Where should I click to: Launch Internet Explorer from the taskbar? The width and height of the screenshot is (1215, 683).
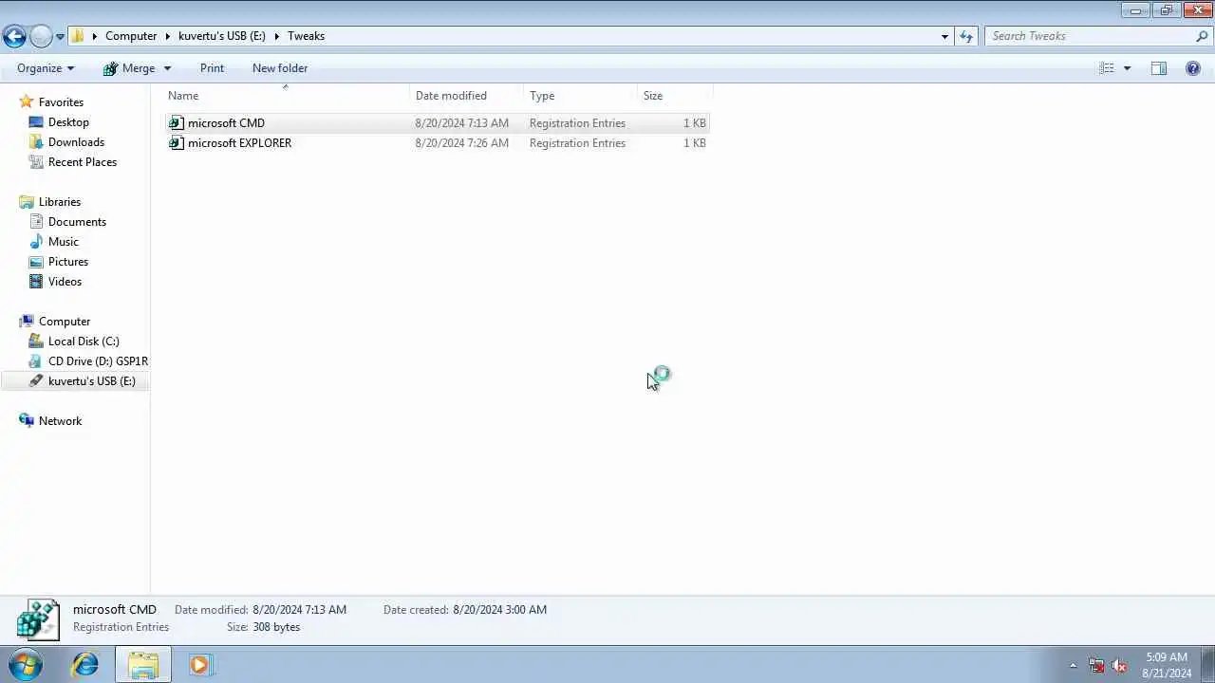[x=85, y=664]
